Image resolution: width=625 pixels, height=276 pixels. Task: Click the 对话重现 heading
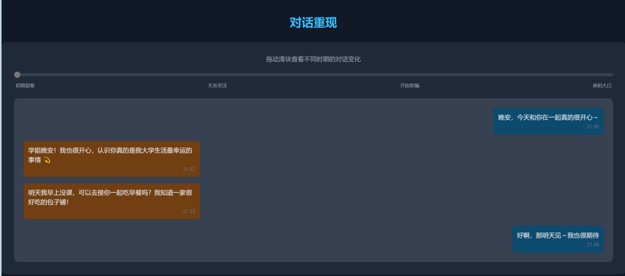click(x=313, y=23)
